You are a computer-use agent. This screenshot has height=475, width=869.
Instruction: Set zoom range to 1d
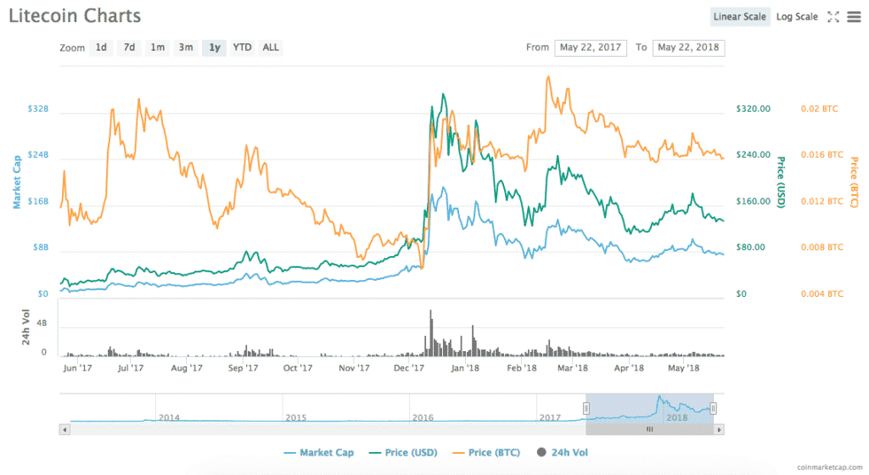coord(101,47)
